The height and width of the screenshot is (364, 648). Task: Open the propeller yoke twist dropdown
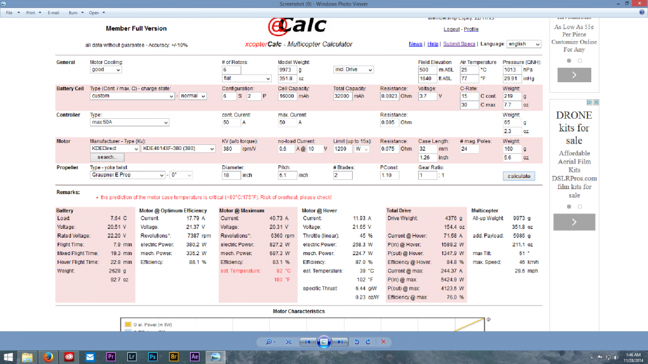click(181, 175)
